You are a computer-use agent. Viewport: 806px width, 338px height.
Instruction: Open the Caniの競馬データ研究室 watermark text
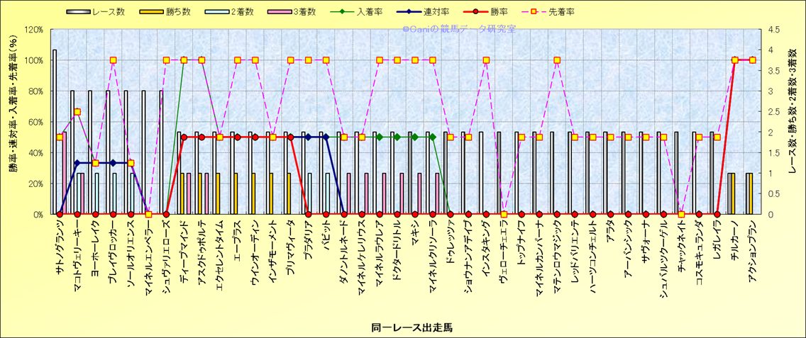tap(459, 30)
